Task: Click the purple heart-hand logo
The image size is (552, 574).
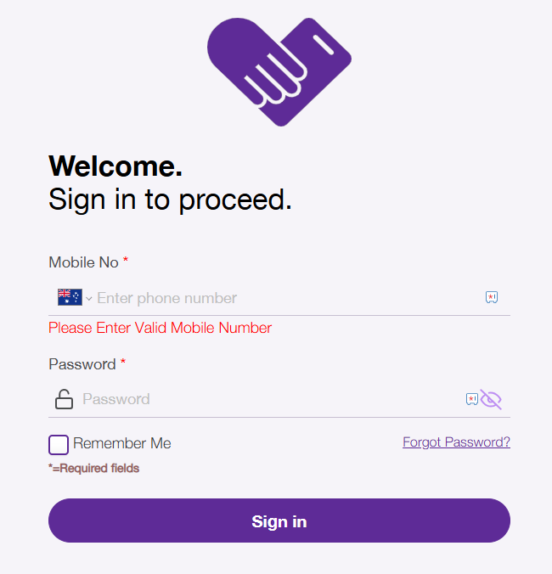Action: (279, 71)
